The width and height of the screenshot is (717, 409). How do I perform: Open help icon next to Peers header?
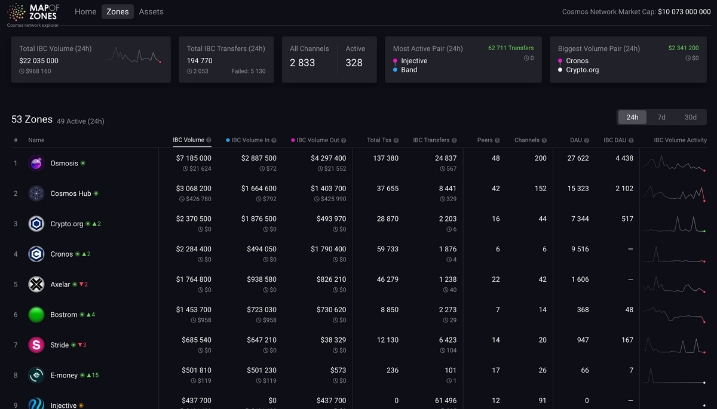497,140
